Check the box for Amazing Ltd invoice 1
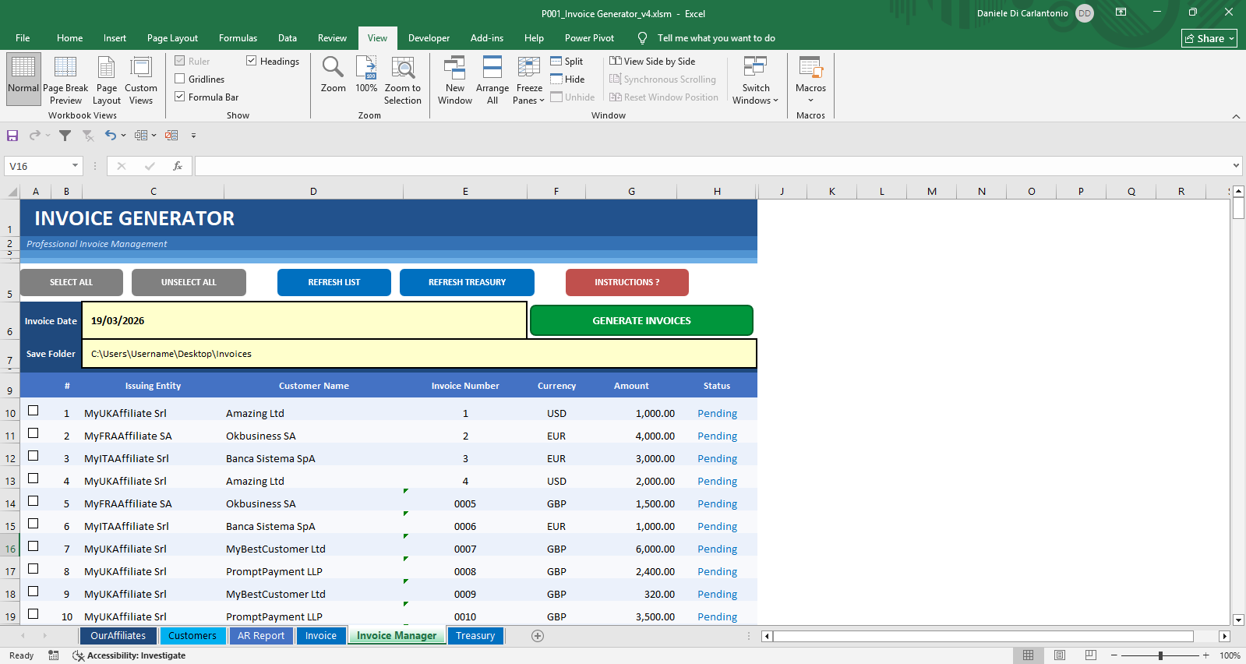 [34, 411]
